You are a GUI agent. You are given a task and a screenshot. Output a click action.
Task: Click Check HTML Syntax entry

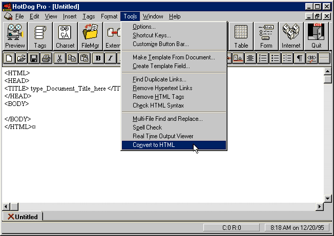click(x=158, y=105)
